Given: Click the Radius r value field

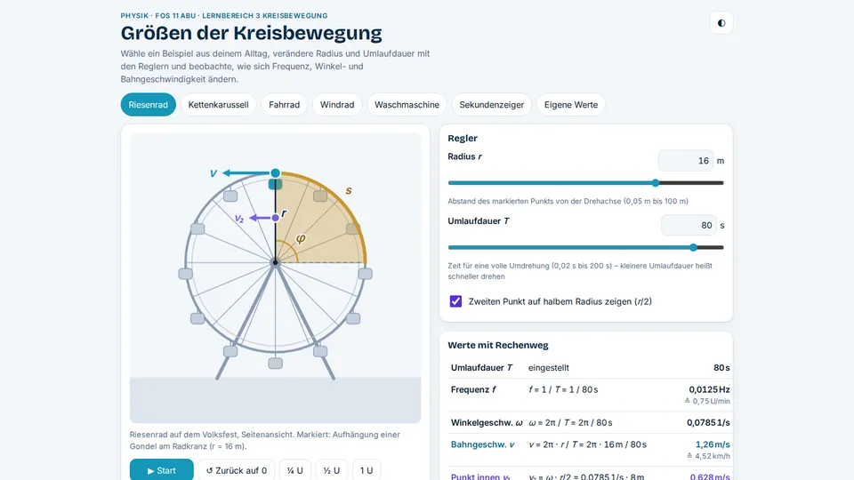Looking at the screenshot, I should [x=686, y=161].
